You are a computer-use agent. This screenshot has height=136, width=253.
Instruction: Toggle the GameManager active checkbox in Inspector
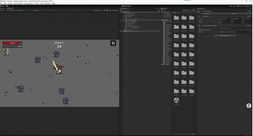pyautogui.click(x=202, y=11)
